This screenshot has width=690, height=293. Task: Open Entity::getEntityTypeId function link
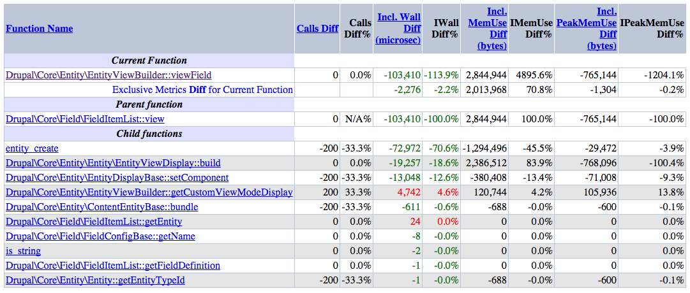(x=95, y=280)
